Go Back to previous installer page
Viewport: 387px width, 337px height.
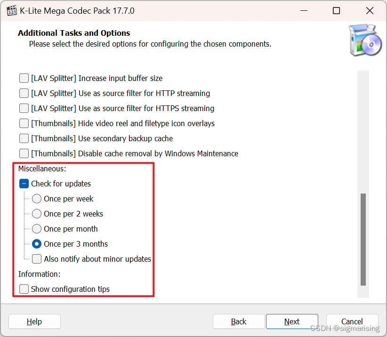239,321
